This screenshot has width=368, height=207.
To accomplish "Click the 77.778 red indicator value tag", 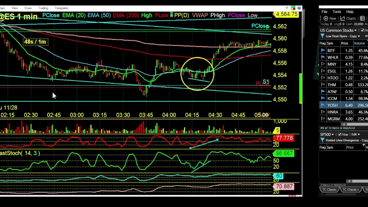I will [x=284, y=138].
